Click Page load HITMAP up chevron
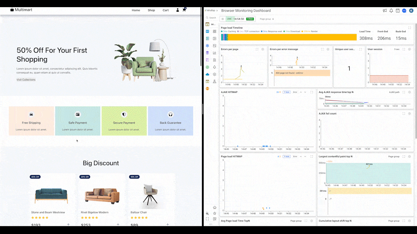 301,157
